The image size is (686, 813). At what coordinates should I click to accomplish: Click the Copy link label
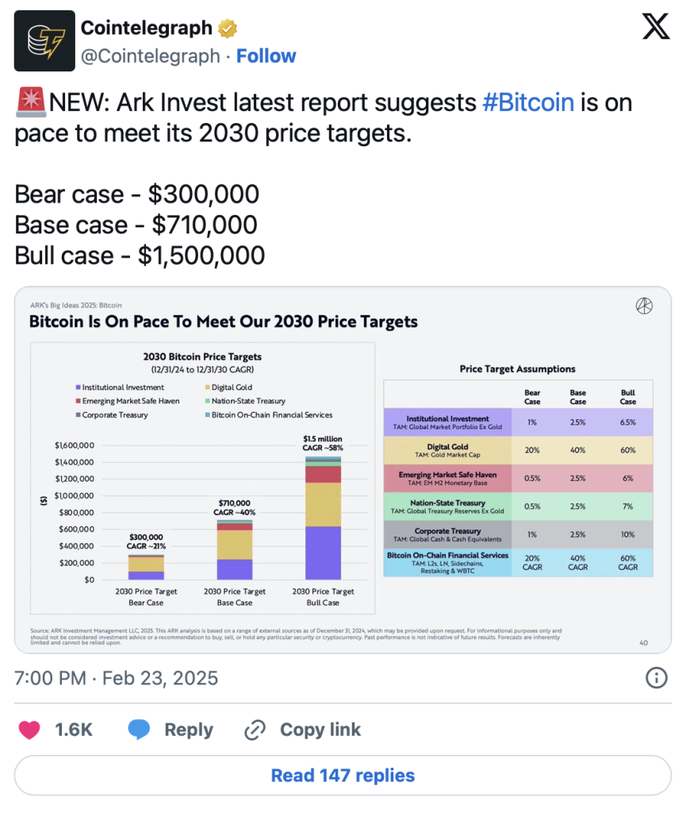click(320, 730)
